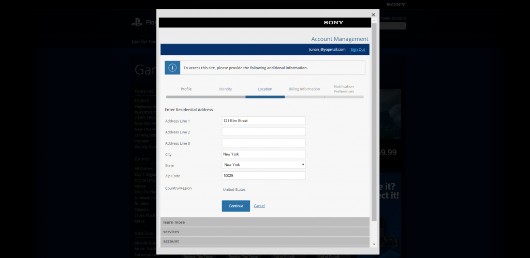The image size is (530, 258).
Task: Open the Billing Information step tab
Action: (x=304, y=89)
